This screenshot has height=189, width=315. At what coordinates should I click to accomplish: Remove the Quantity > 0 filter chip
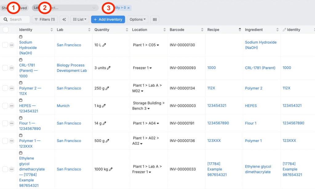click(x=129, y=8)
